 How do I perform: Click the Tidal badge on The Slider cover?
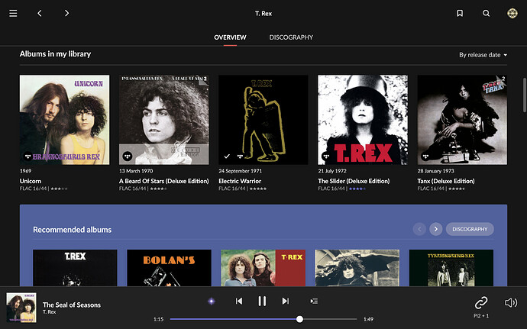pyautogui.click(x=326, y=156)
